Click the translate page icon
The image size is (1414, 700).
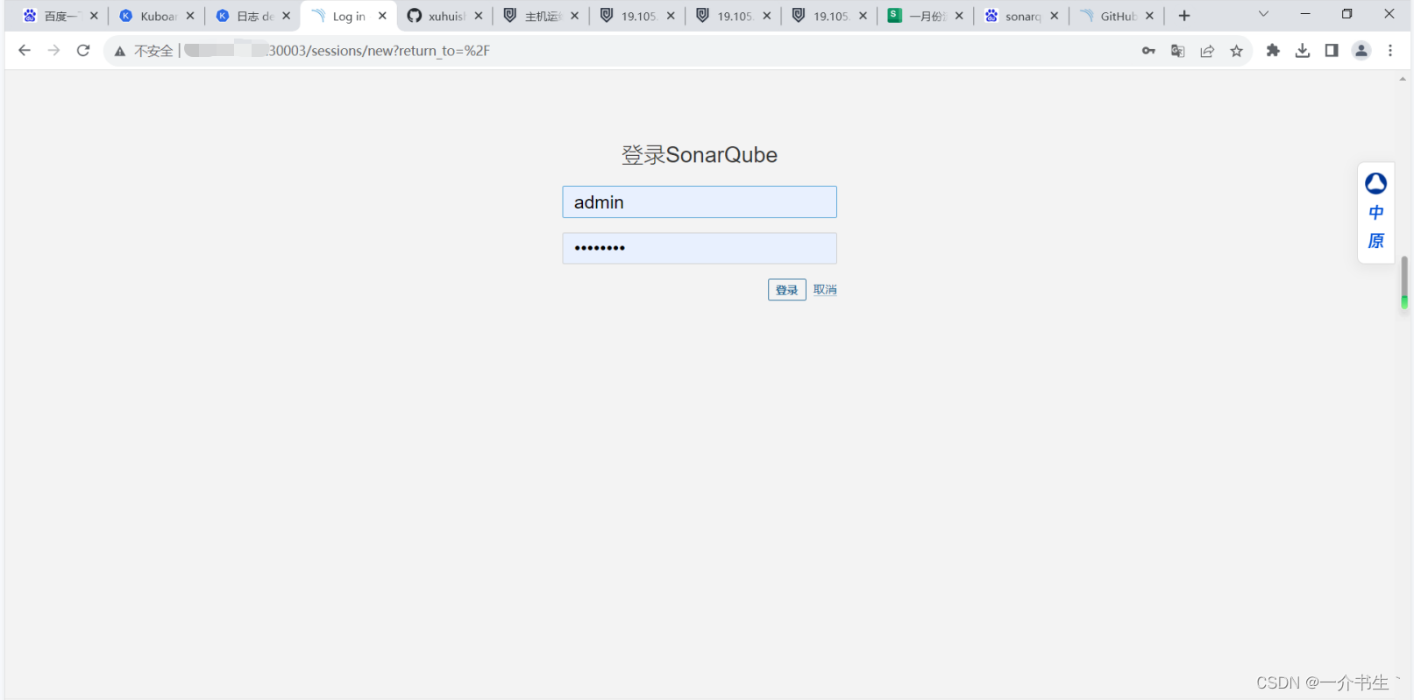1178,51
